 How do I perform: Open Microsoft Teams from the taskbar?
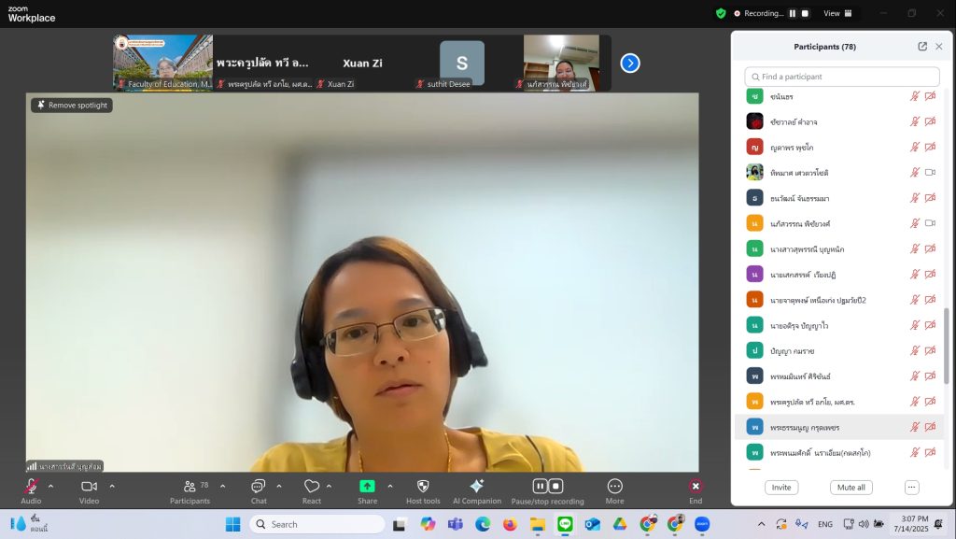455,524
